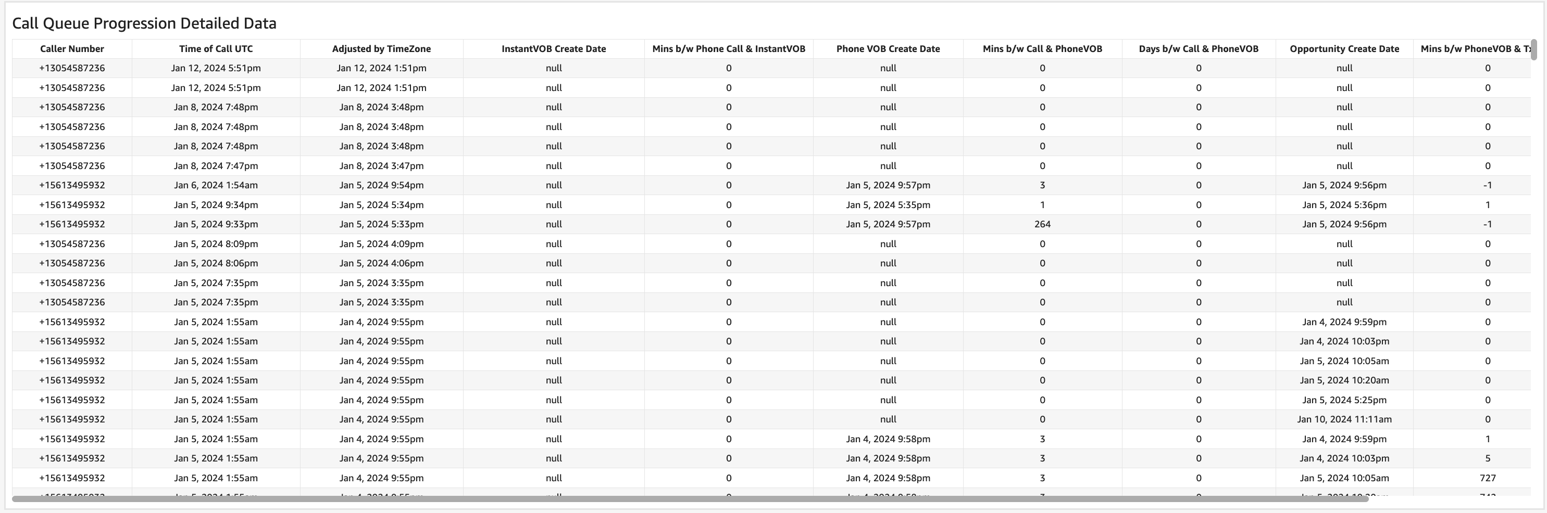The height and width of the screenshot is (513, 1547).
Task: Click the Jan 5, 2024 5:25pm opportunity cell
Action: tap(1344, 400)
